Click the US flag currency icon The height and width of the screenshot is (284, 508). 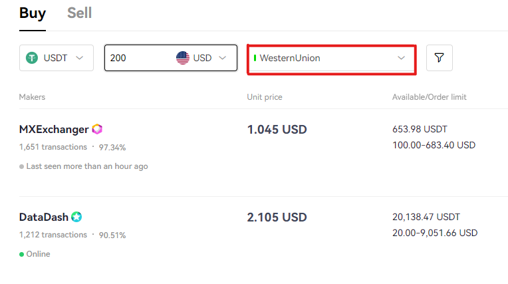(183, 58)
